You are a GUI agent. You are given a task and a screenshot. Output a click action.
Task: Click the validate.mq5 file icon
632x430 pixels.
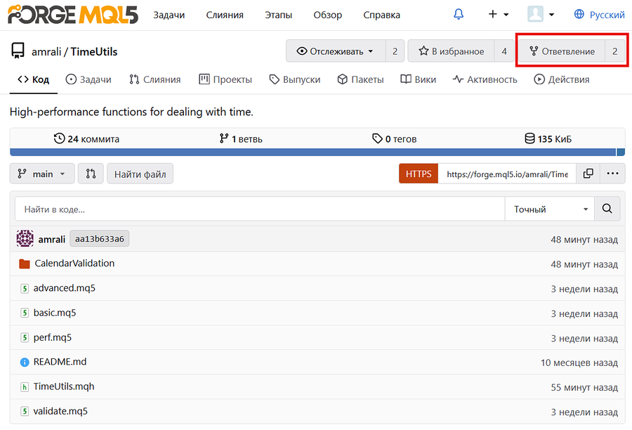point(25,412)
